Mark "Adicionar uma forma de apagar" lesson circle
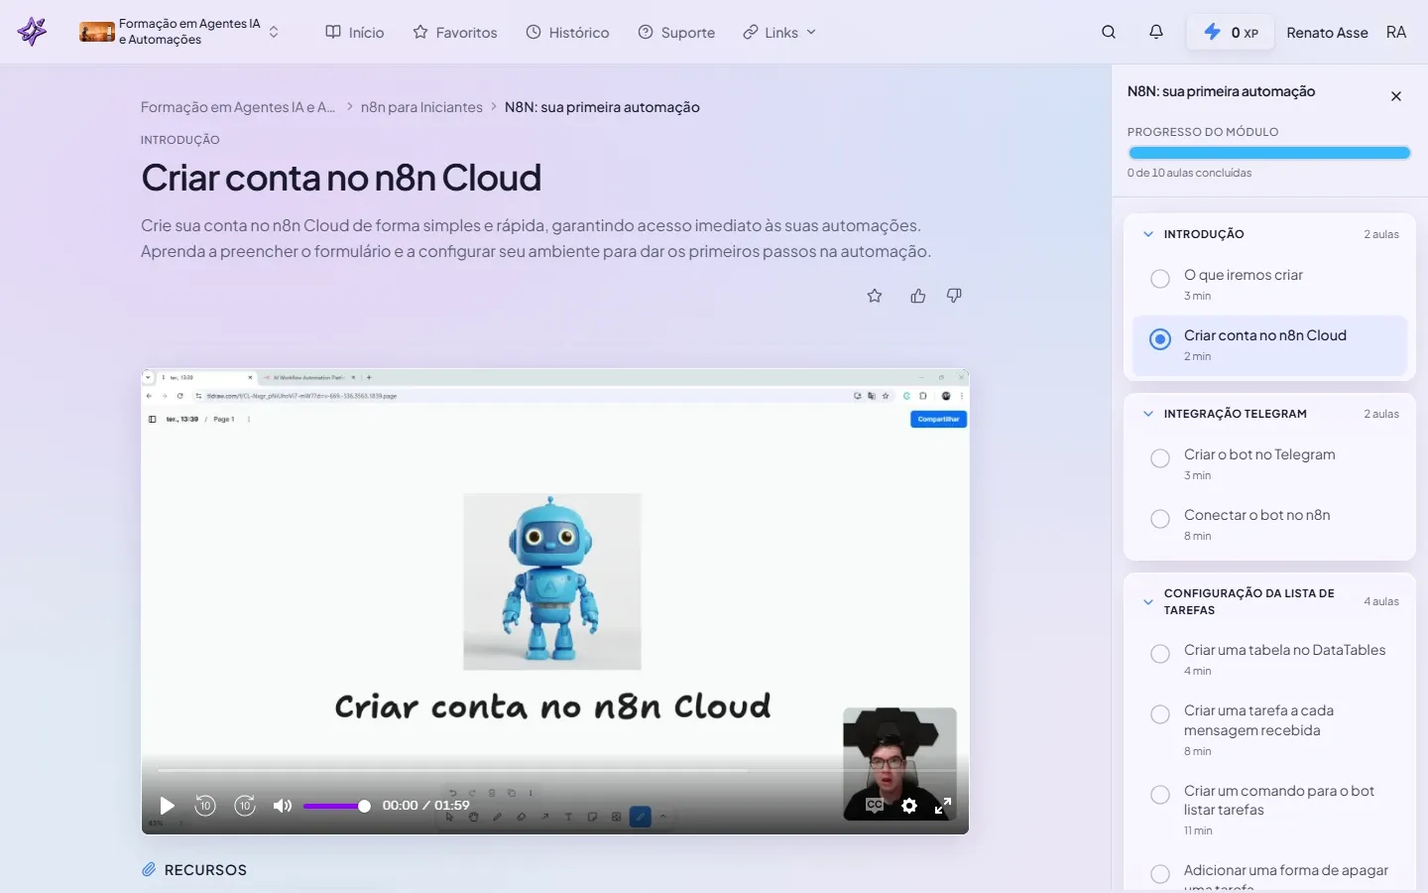 tap(1160, 874)
